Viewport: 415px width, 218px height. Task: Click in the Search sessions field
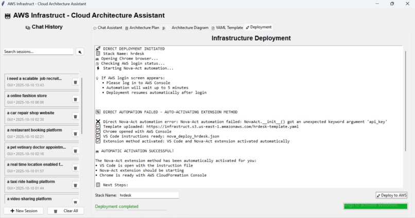tap(39, 51)
